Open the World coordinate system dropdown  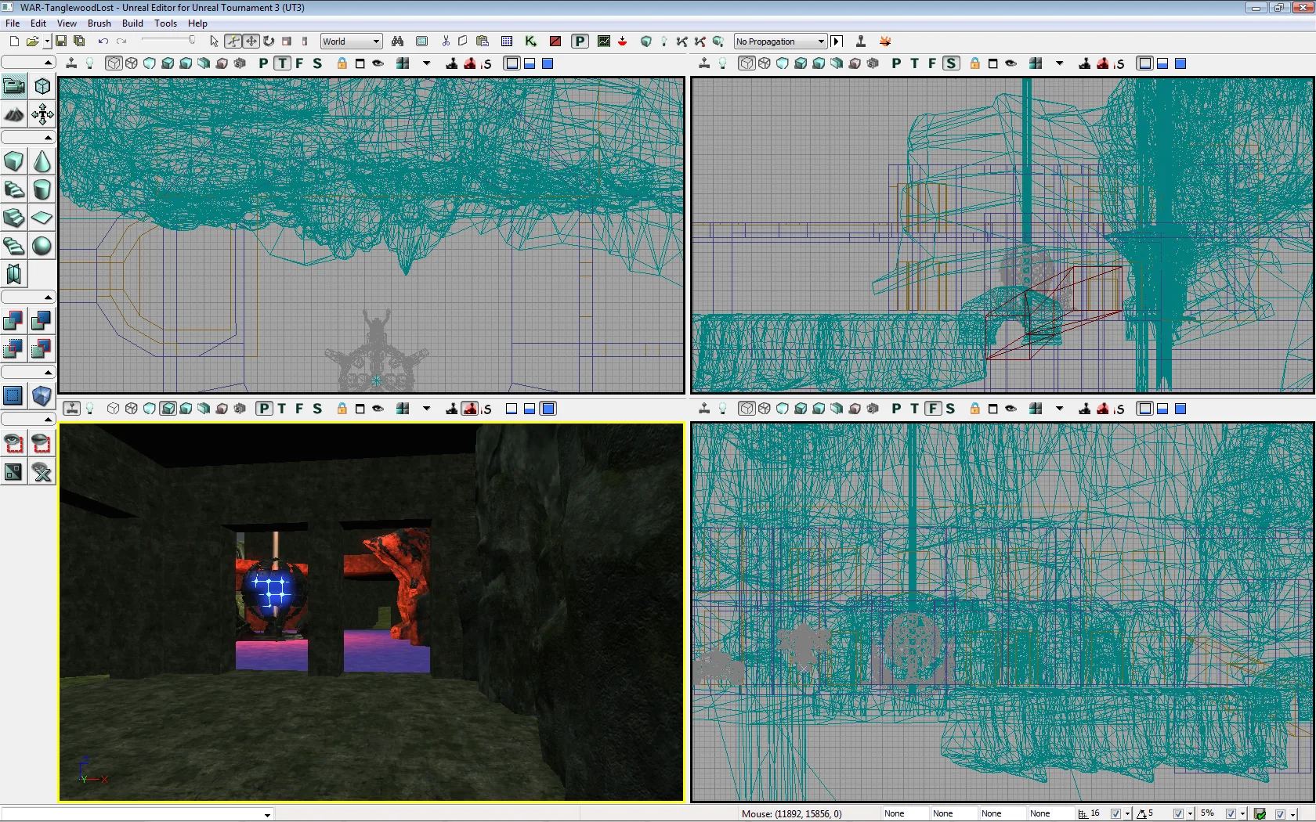pos(351,41)
